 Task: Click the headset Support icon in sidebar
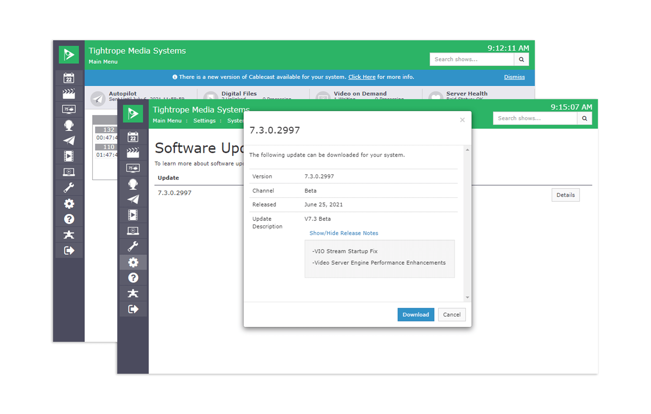pyautogui.click(x=133, y=184)
